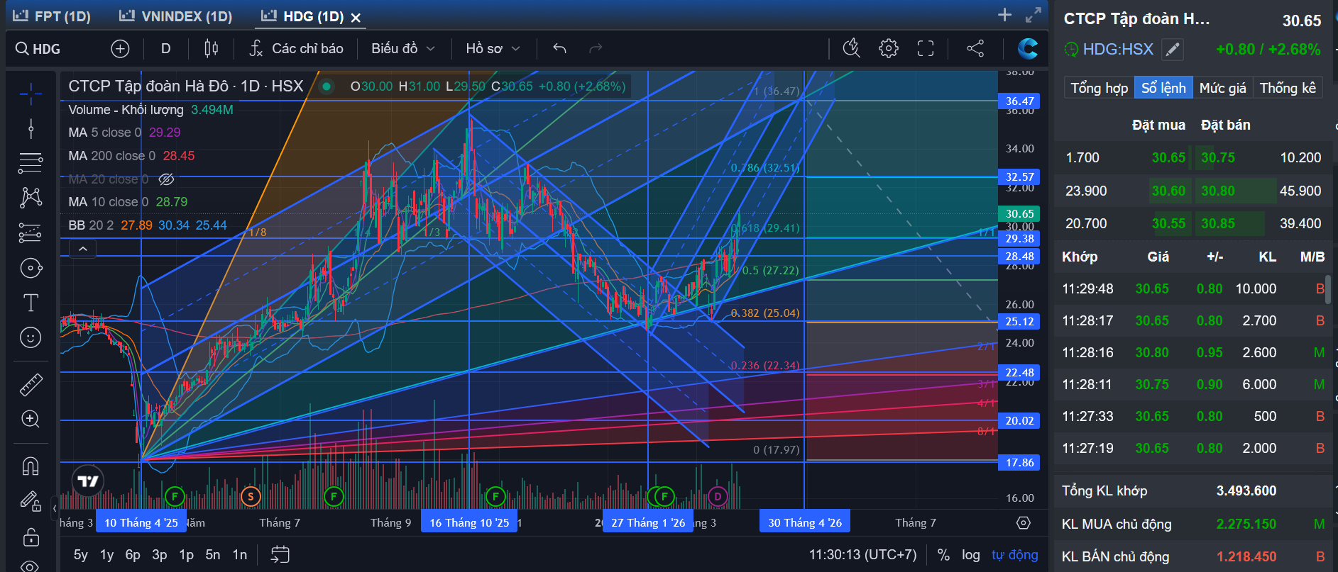The width and height of the screenshot is (1338, 572).
Task: Toggle log scale mode
Action: (970, 554)
